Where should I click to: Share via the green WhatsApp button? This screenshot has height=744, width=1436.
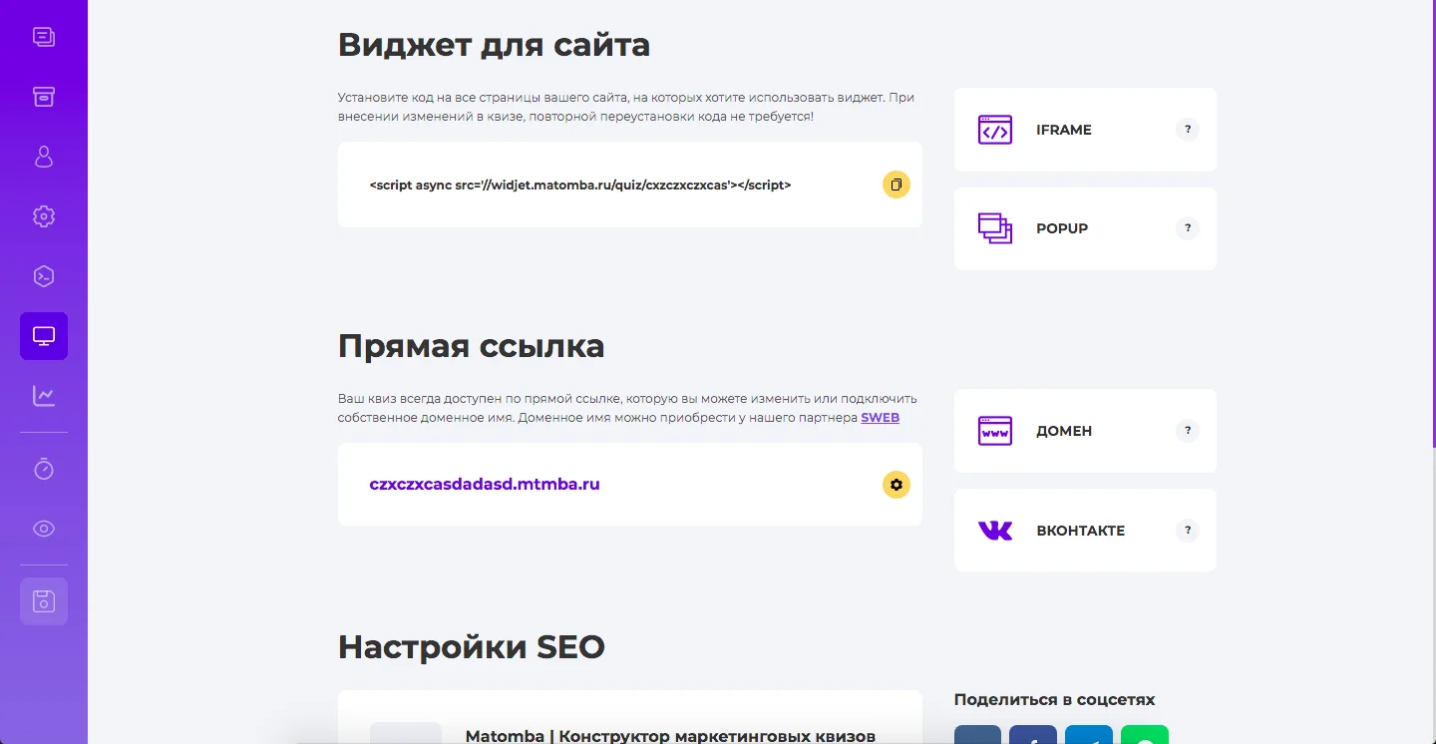1145,735
